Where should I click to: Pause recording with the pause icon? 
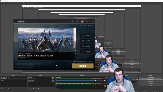(x=162, y=79)
